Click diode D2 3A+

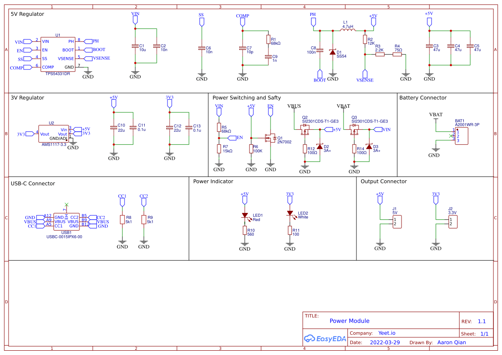click(x=319, y=147)
